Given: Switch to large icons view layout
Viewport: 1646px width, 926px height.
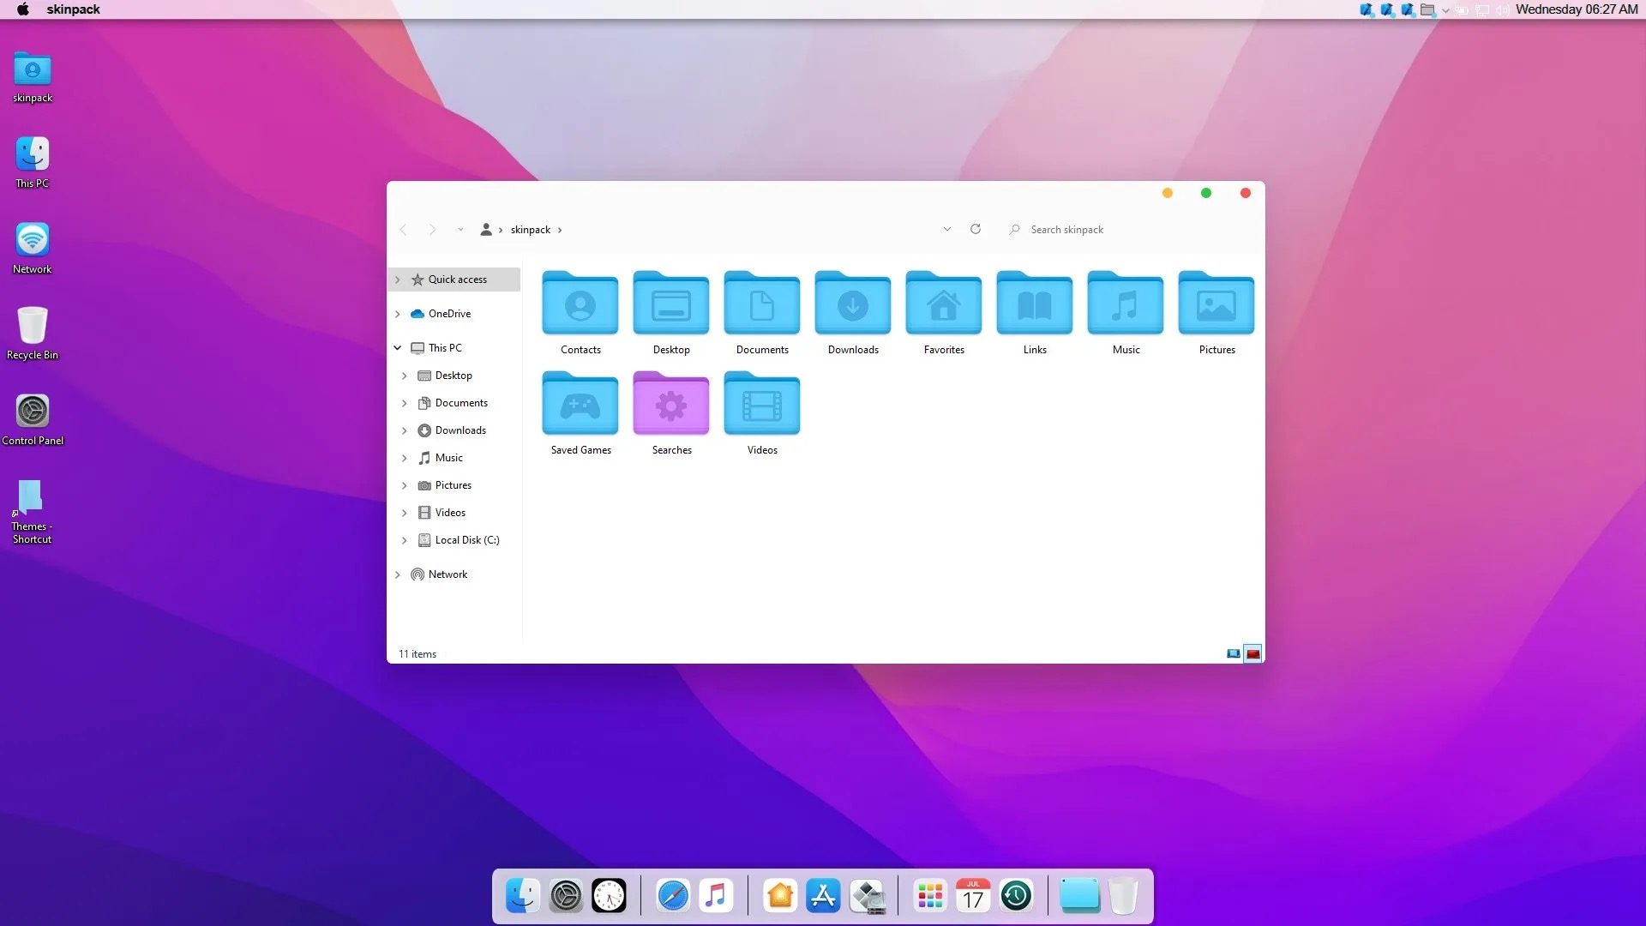Looking at the screenshot, I should click(1253, 653).
